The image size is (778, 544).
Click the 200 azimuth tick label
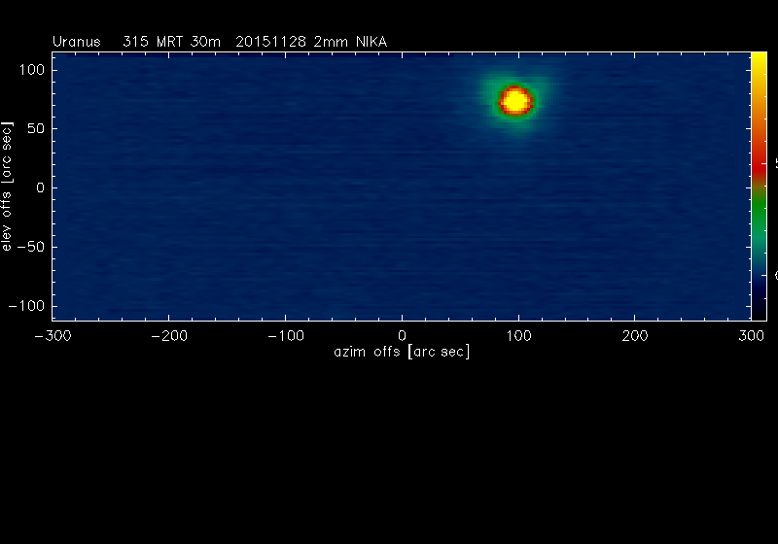pos(634,334)
